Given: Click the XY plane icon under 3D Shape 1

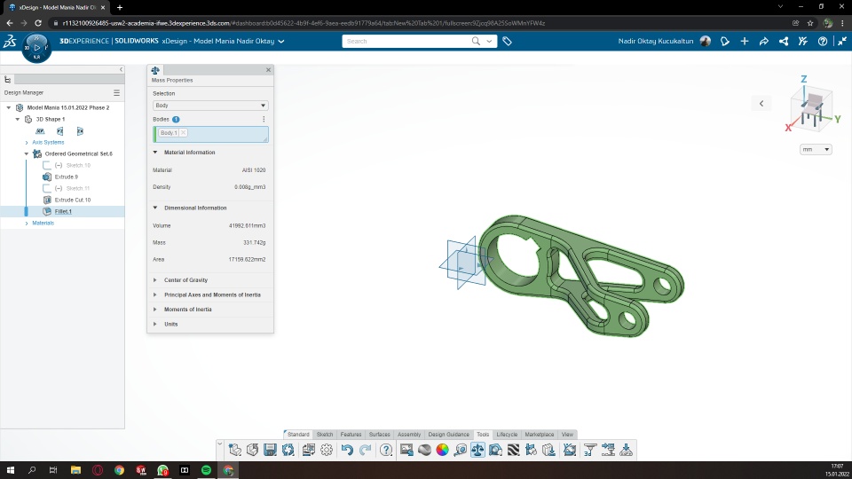Looking at the screenshot, I should (x=40, y=131).
